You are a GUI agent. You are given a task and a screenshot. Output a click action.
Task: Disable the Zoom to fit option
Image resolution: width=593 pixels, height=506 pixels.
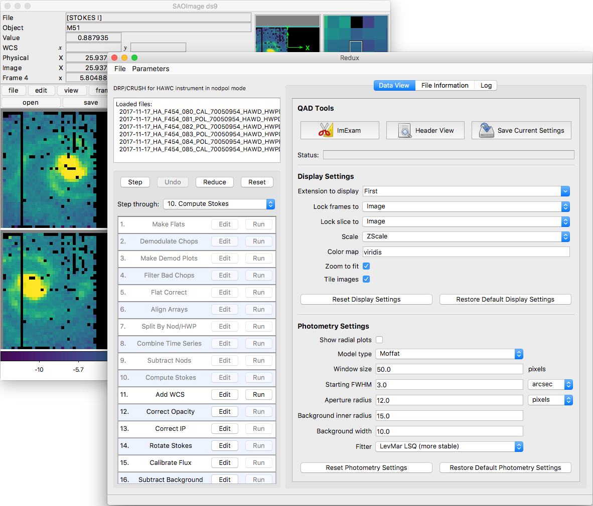point(366,266)
